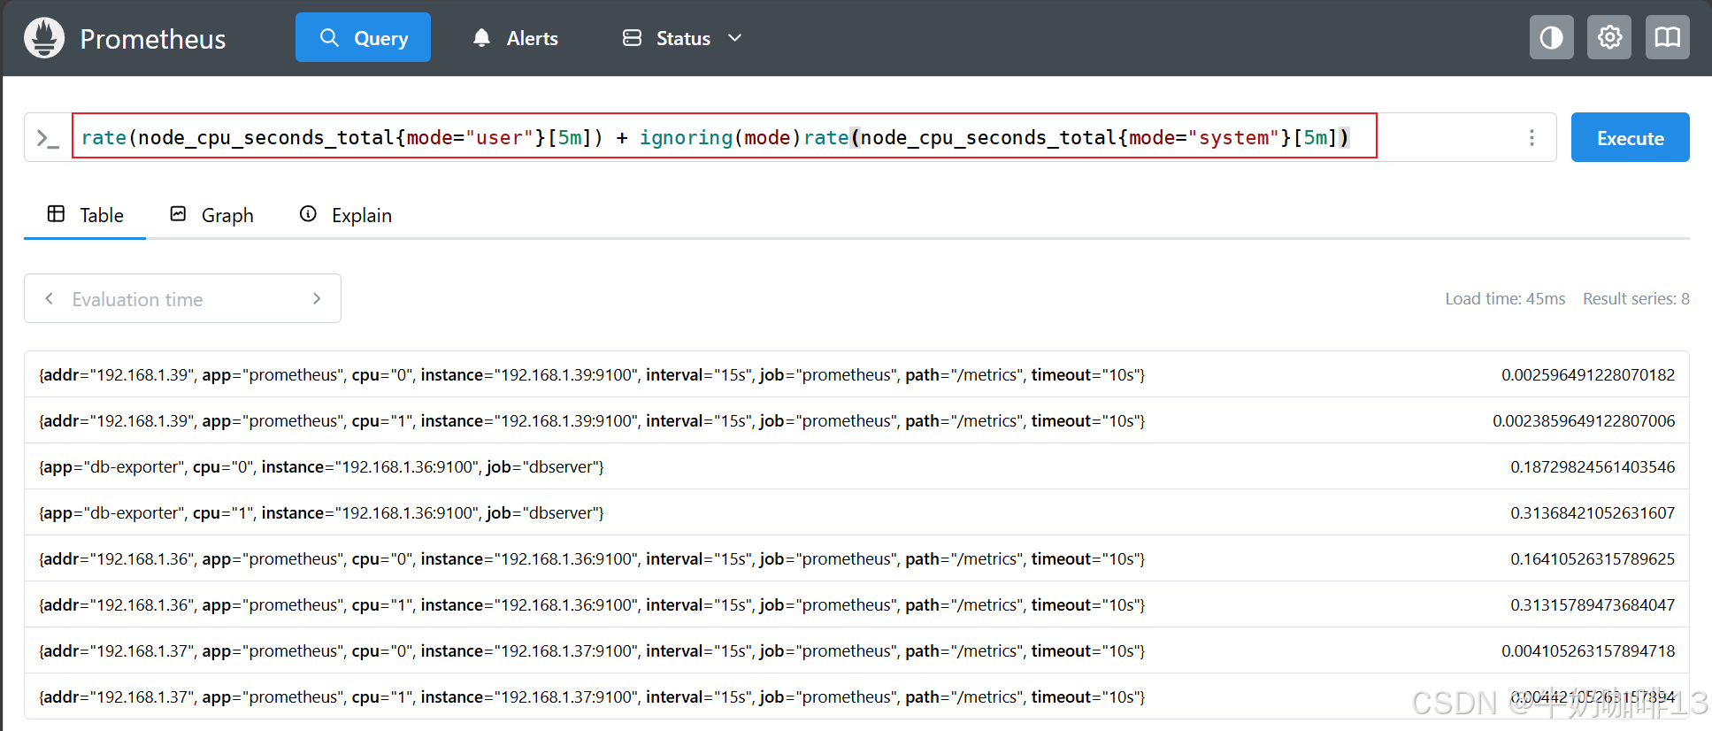1712x731 pixels.
Task: Switch to the Graph tab
Action: click(x=211, y=215)
